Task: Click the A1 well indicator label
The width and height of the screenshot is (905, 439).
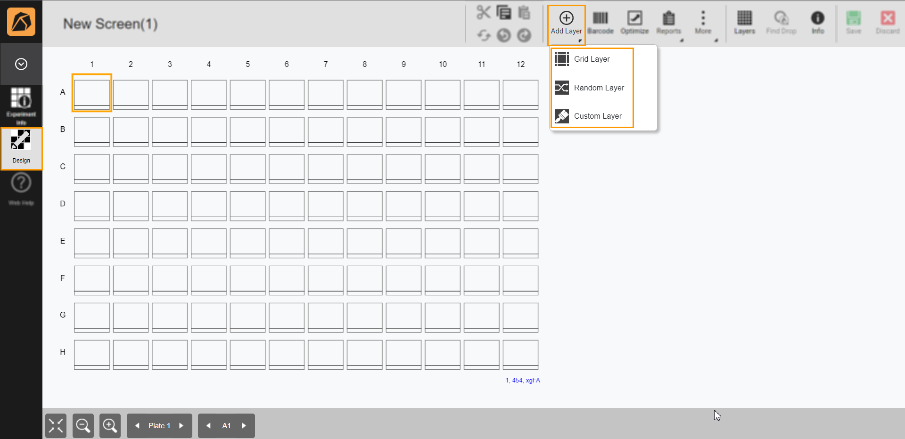Action: (x=226, y=426)
